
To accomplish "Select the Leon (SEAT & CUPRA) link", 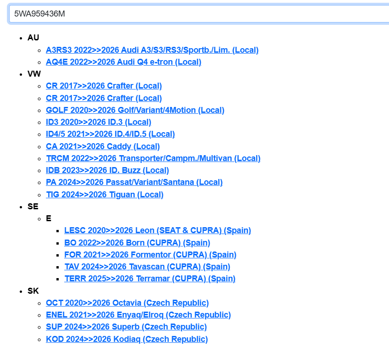I will point(157,230).
